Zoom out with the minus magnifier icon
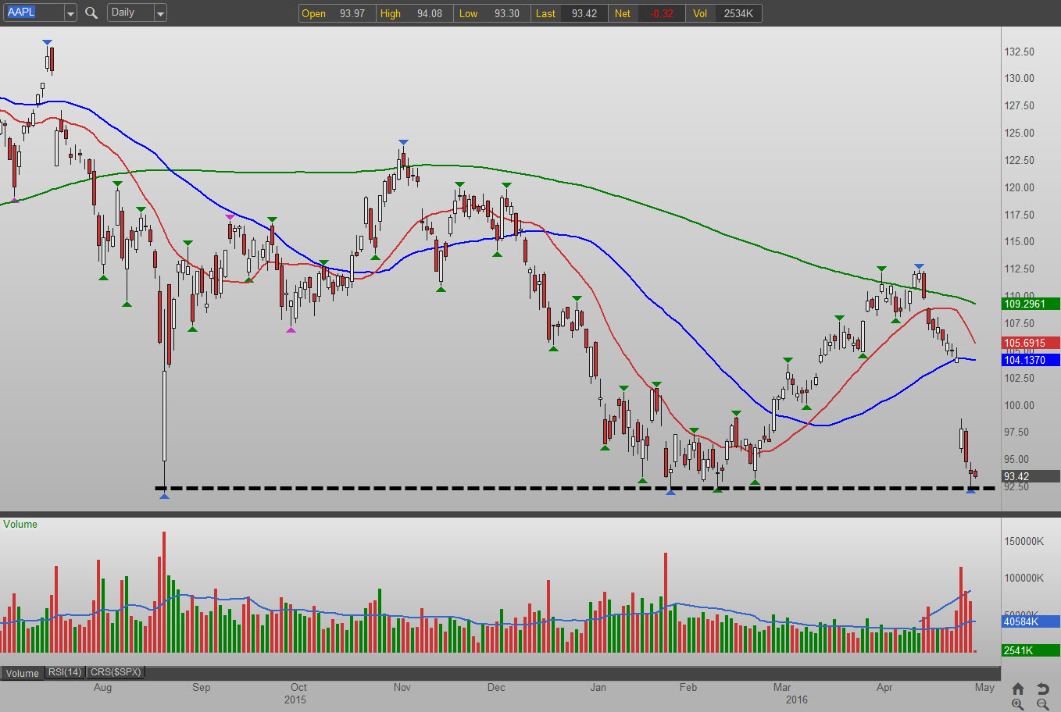1061x712 pixels. pyautogui.click(x=1042, y=704)
